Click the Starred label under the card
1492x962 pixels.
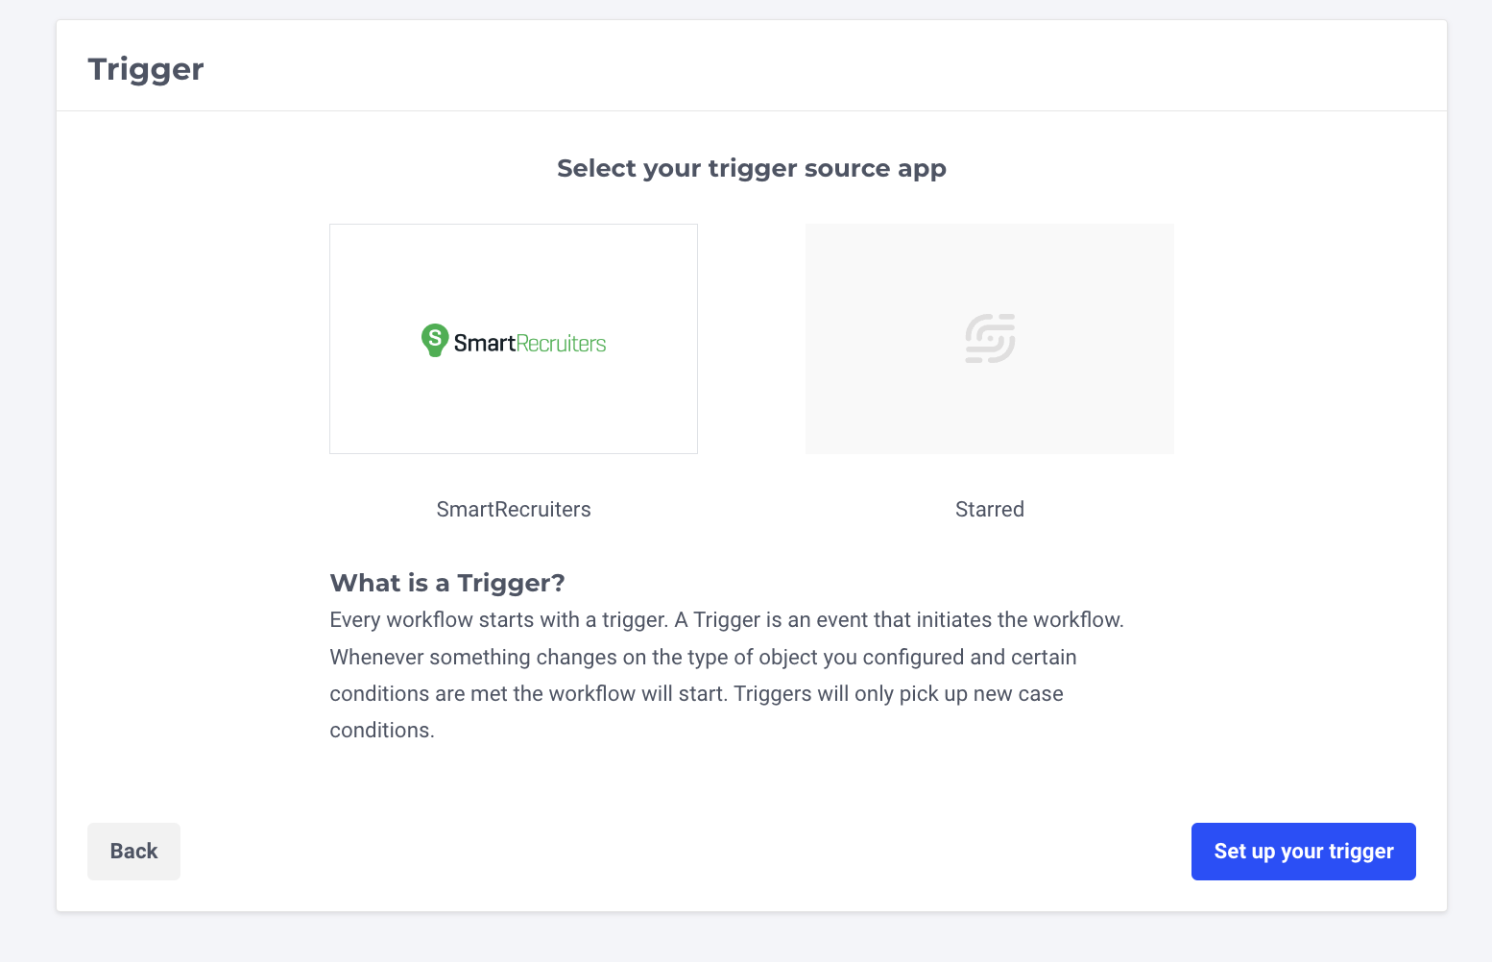990,510
